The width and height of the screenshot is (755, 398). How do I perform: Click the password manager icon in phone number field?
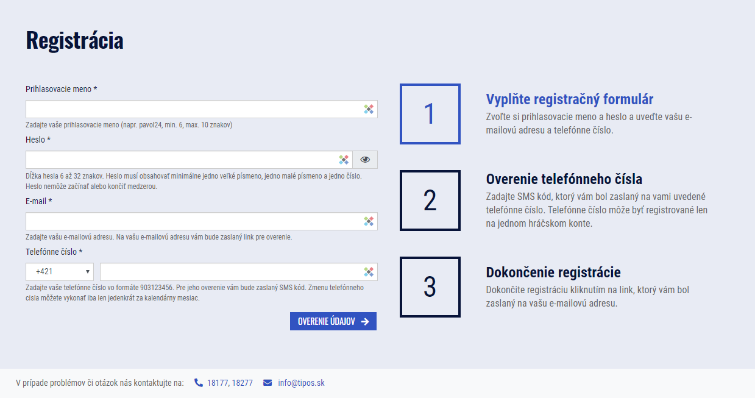point(369,272)
